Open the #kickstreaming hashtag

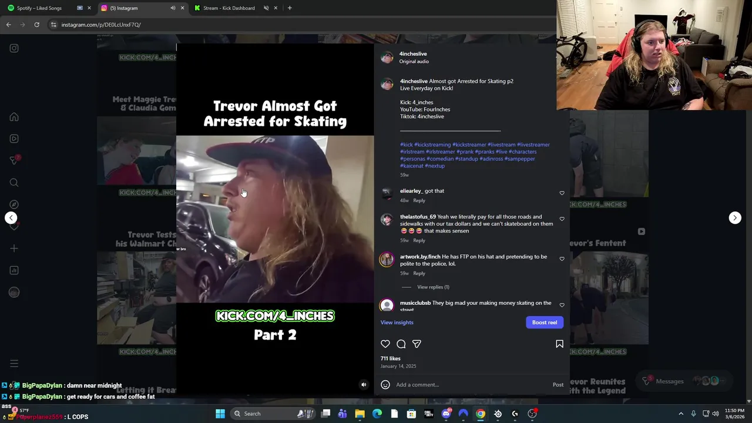[x=432, y=145]
